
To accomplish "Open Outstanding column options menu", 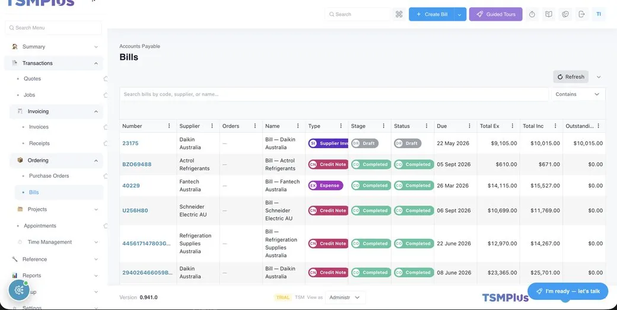I will [x=598, y=126].
